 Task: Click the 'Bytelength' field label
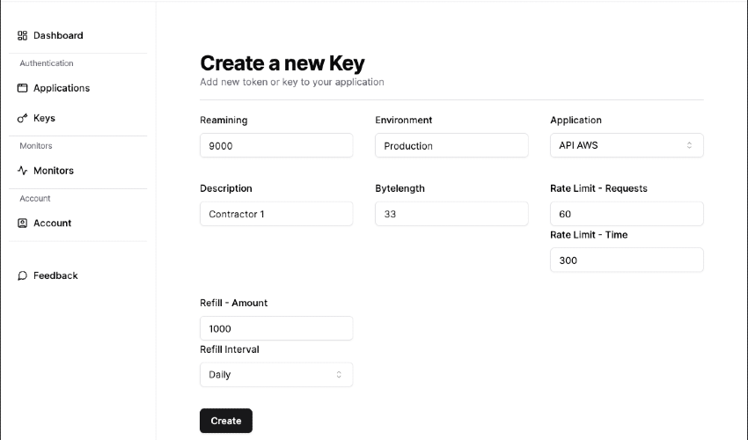coord(400,188)
